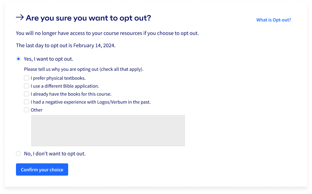This screenshot has height=194, width=312.
Task: Check 'I prefer physical textbooks' box
Action: 26,78
